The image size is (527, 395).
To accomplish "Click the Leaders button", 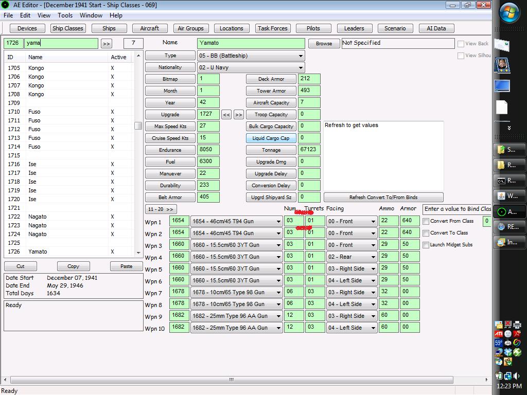I will (354, 29).
